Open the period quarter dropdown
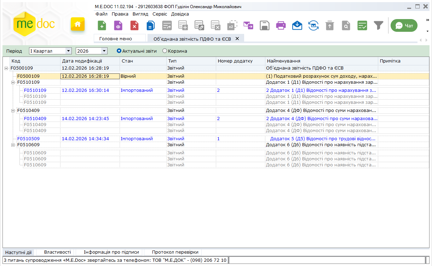Image resolution: width=432 pixels, height=266 pixels. pos(69,51)
